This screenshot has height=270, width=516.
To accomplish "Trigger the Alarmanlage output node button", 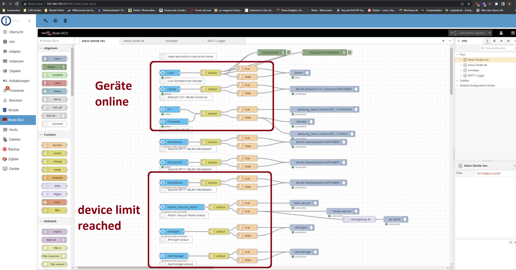I will click(x=315, y=252).
